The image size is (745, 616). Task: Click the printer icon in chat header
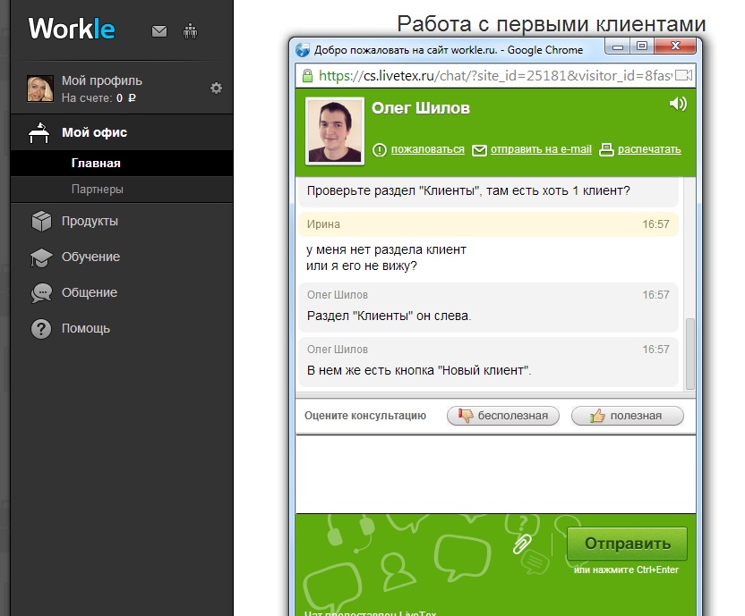(606, 149)
